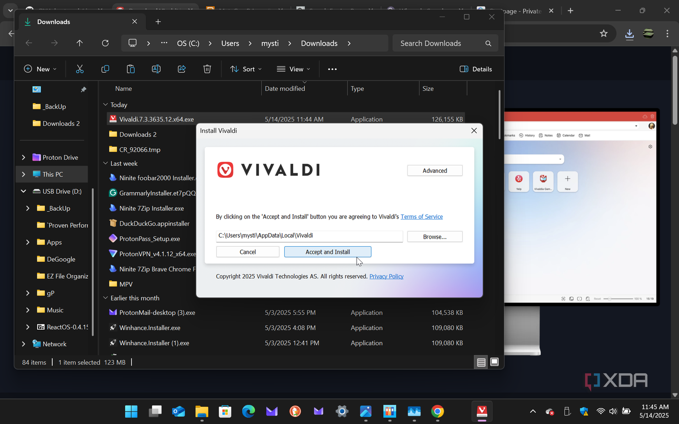The width and height of the screenshot is (679, 424).
Task: Click the ellipsis in the Explorer address bar
Action: 164,43
